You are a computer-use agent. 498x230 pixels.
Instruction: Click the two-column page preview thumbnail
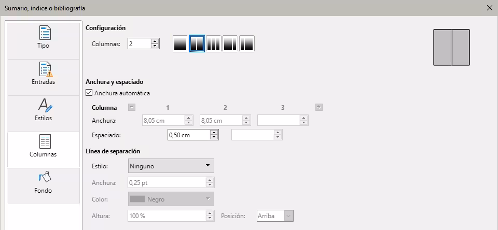(x=451, y=47)
